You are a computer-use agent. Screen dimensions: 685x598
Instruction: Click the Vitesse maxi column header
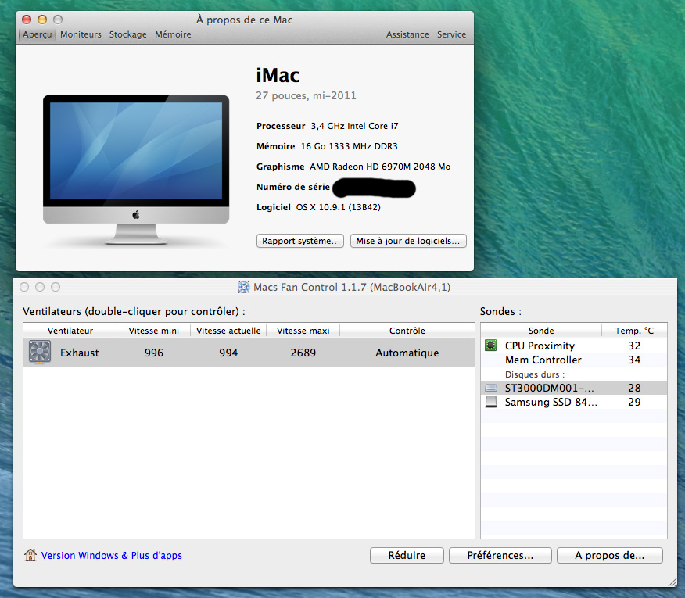[x=303, y=331]
